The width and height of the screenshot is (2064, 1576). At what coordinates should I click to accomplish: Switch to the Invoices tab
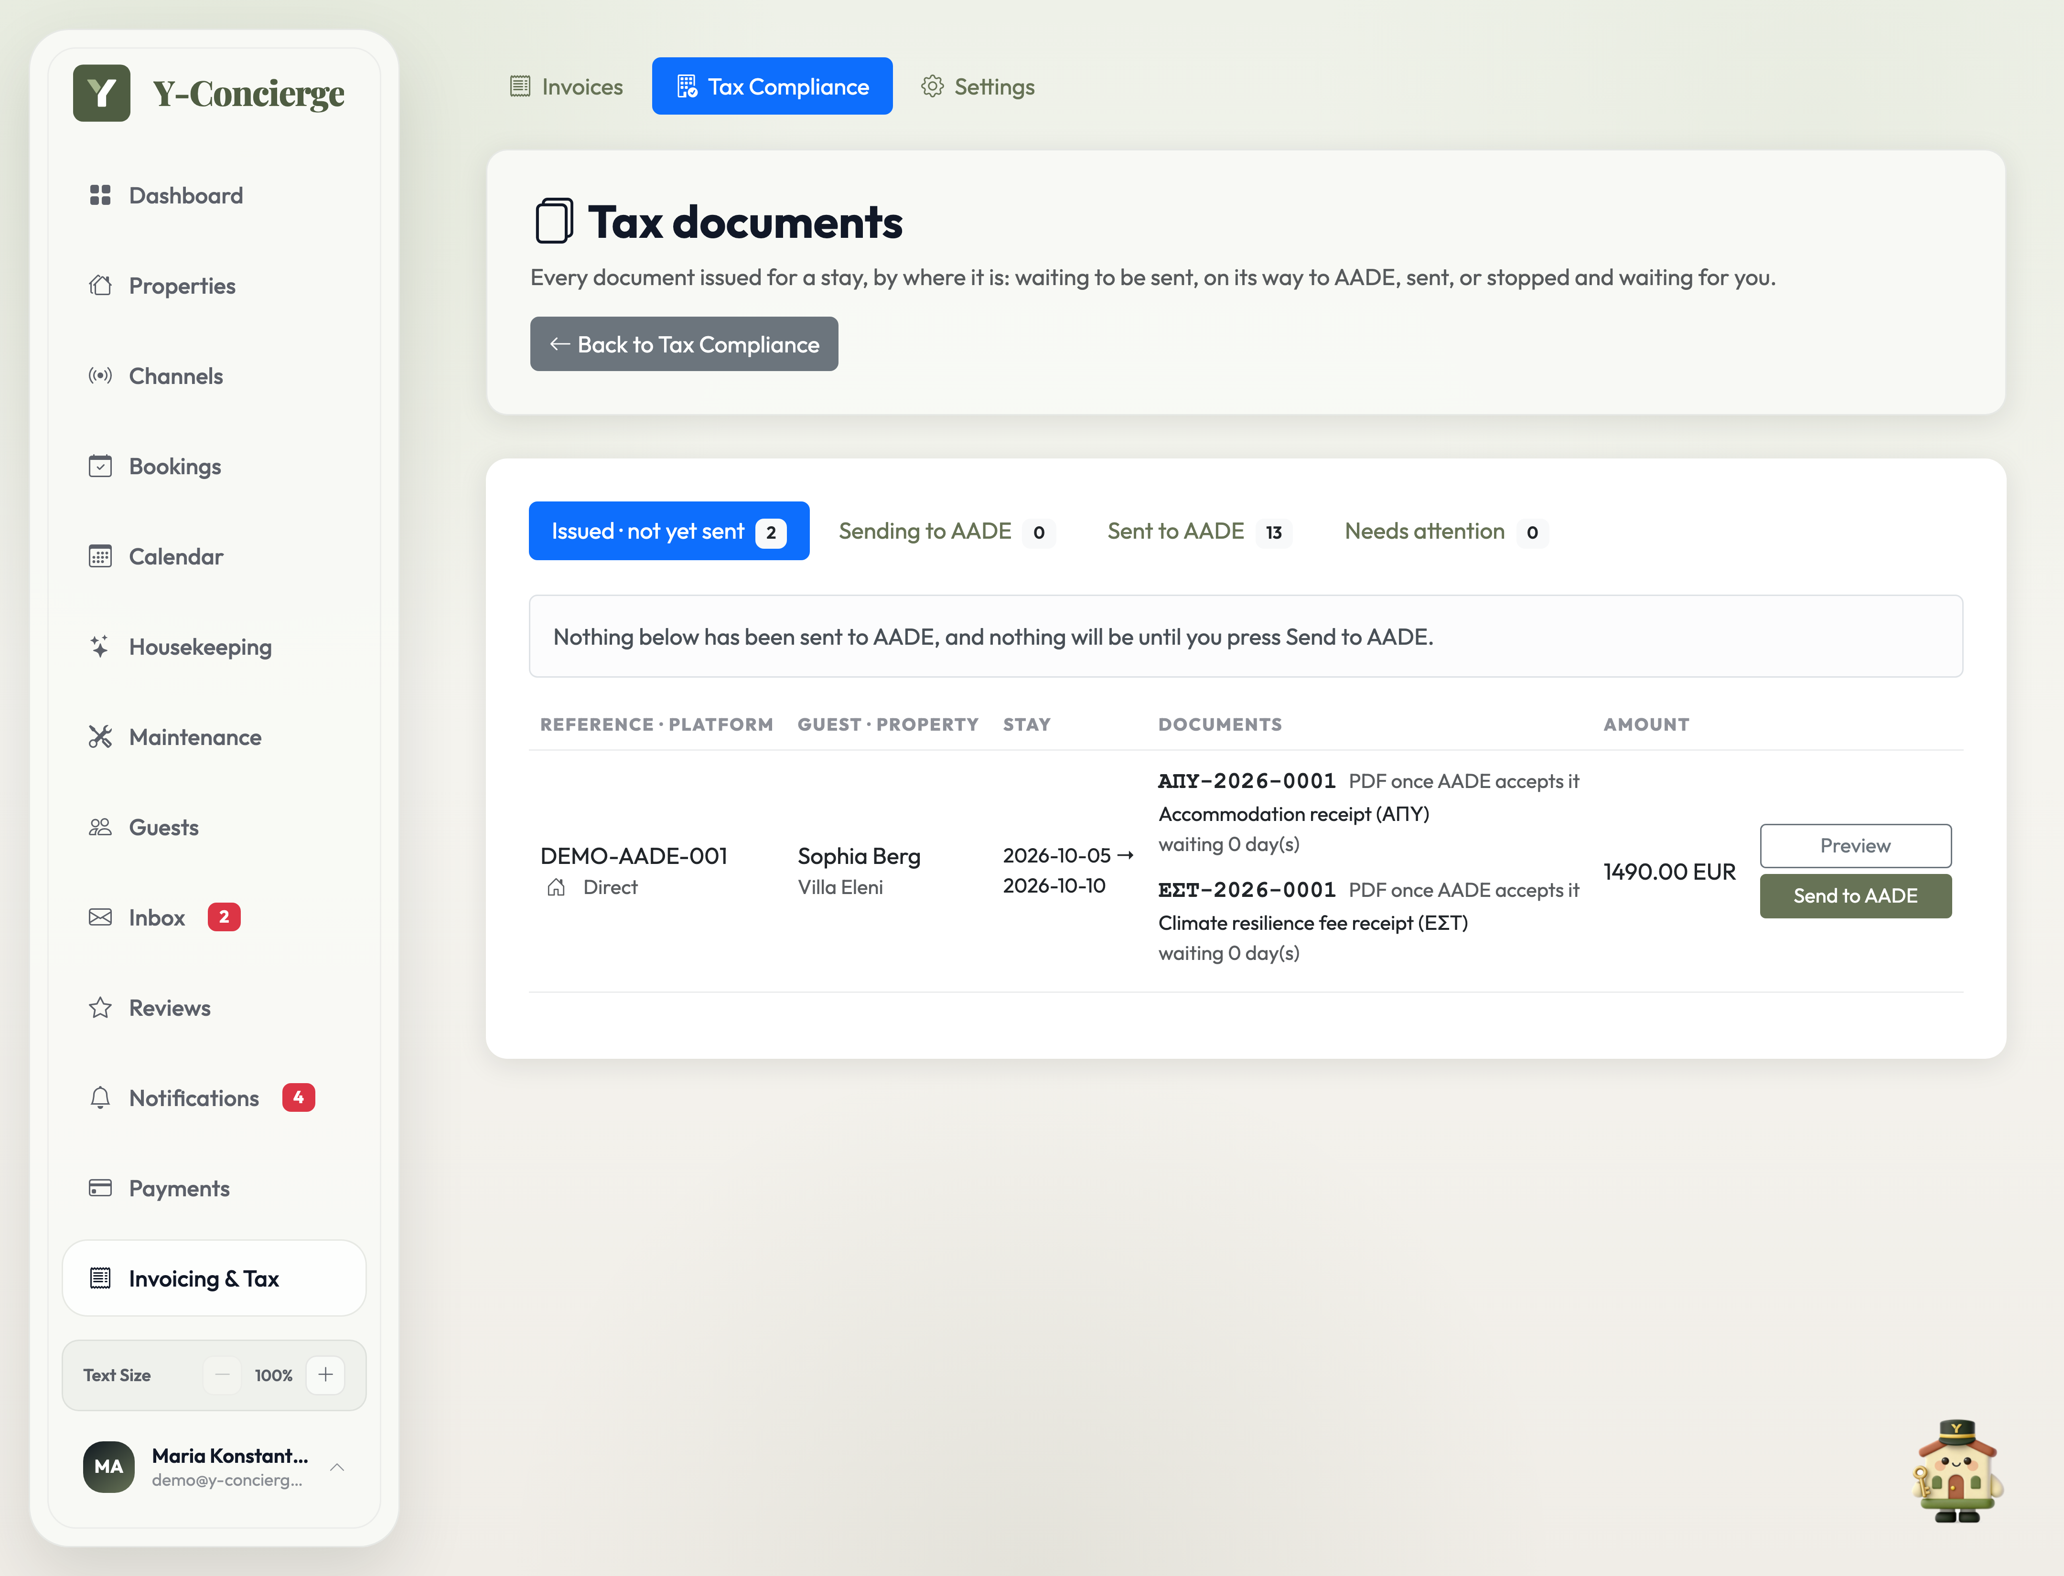pos(566,86)
